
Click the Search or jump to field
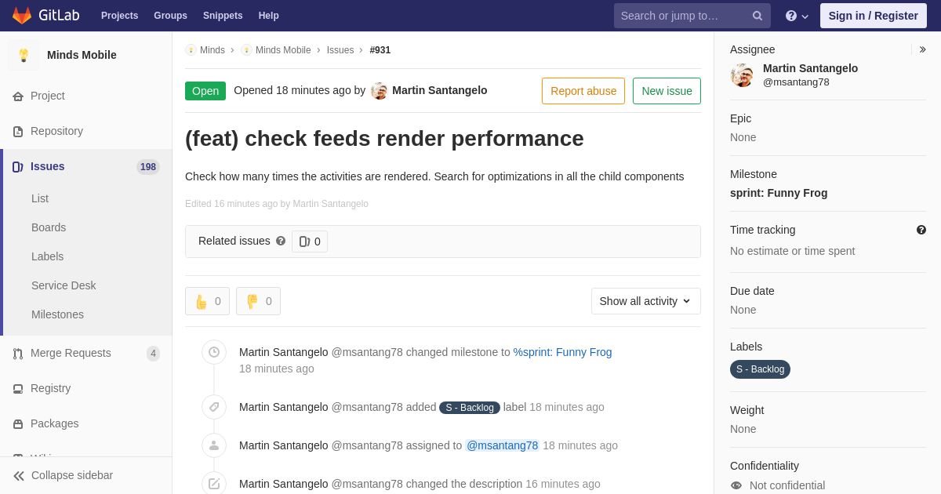click(x=682, y=16)
